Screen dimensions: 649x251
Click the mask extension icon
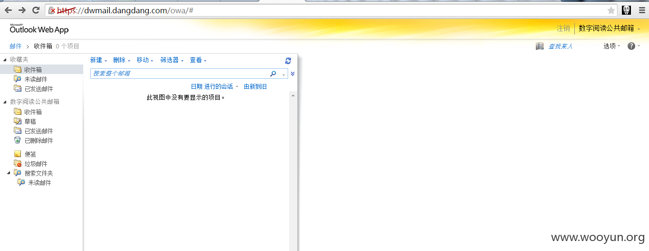626,10
